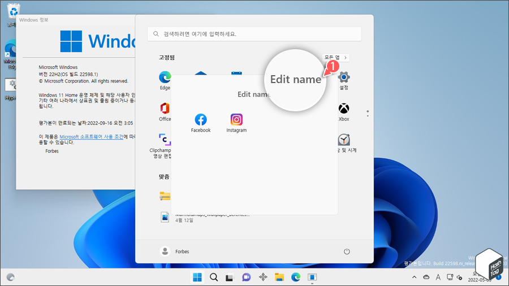Launch the Office pinned app
Screen dimensions: 509x286
[x=165, y=112]
